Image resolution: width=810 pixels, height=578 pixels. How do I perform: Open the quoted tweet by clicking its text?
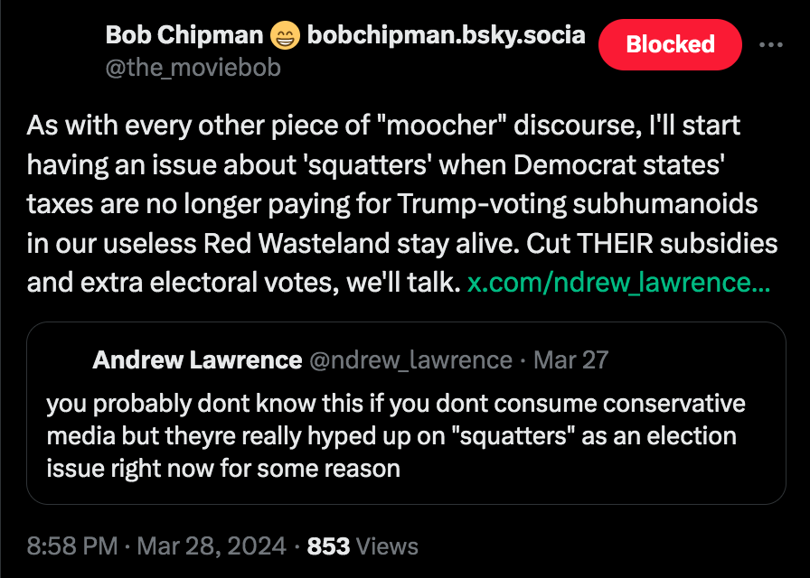(x=395, y=435)
